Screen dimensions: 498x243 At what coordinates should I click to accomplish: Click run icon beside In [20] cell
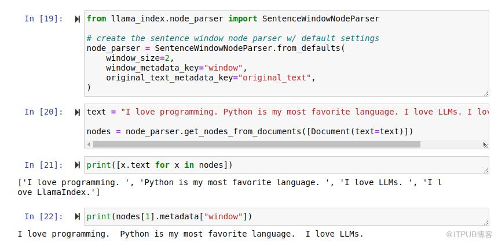pos(78,112)
